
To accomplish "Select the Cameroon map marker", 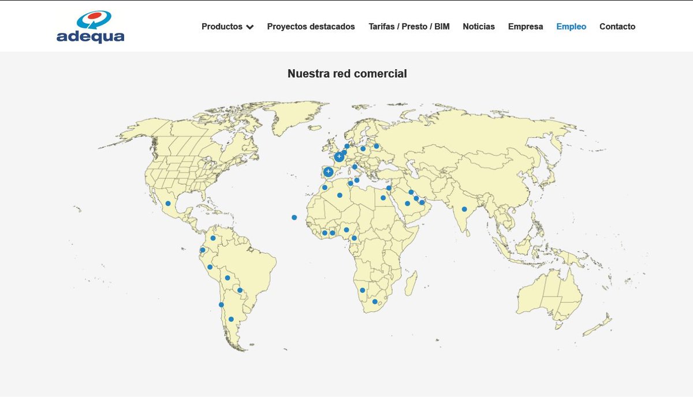I will coord(354,238).
